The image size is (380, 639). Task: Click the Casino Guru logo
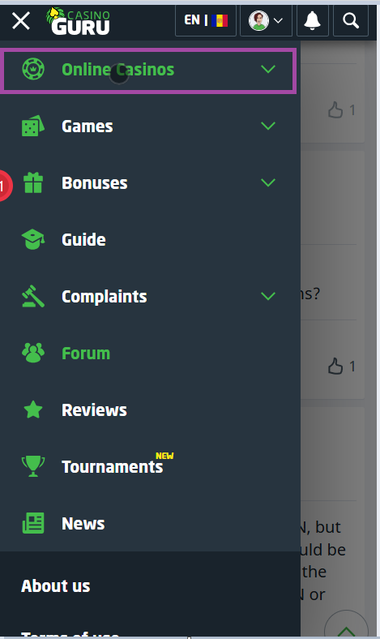pos(78,21)
